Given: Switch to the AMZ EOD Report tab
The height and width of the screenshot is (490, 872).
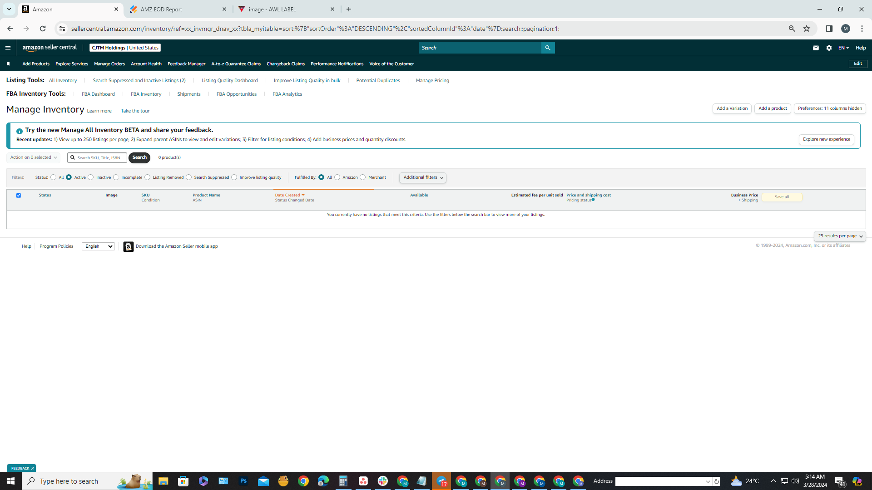Looking at the screenshot, I should point(178,9).
